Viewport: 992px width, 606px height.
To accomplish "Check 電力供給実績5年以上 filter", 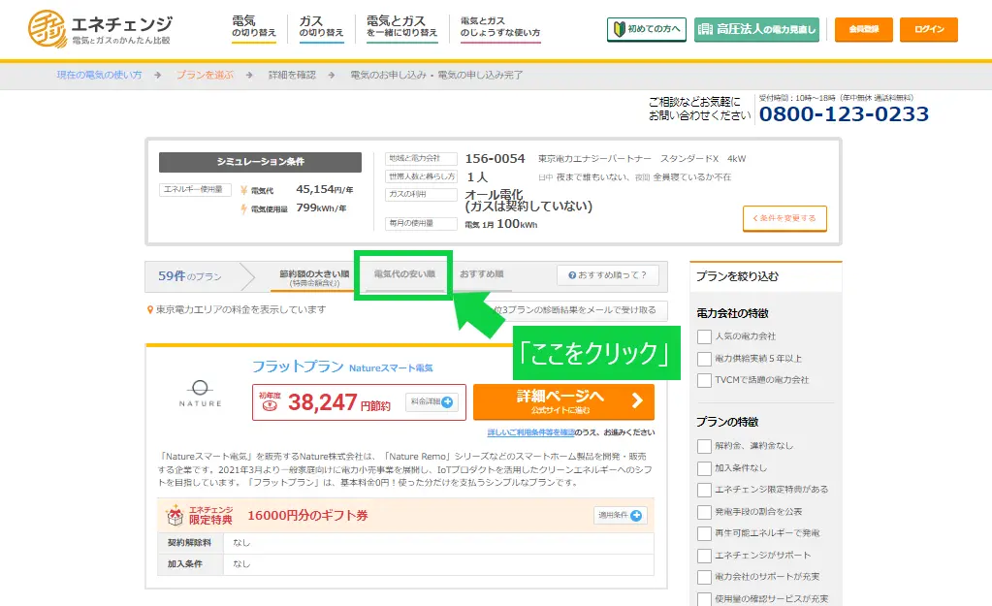I will coord(704,359).
